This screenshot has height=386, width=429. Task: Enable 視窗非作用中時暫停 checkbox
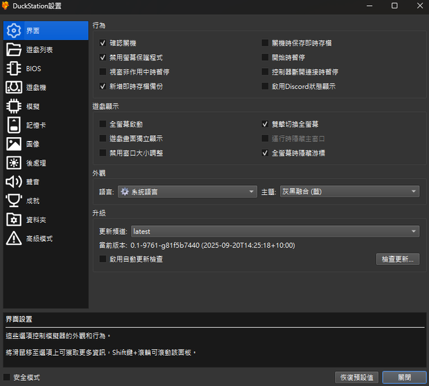click(103, 72)
